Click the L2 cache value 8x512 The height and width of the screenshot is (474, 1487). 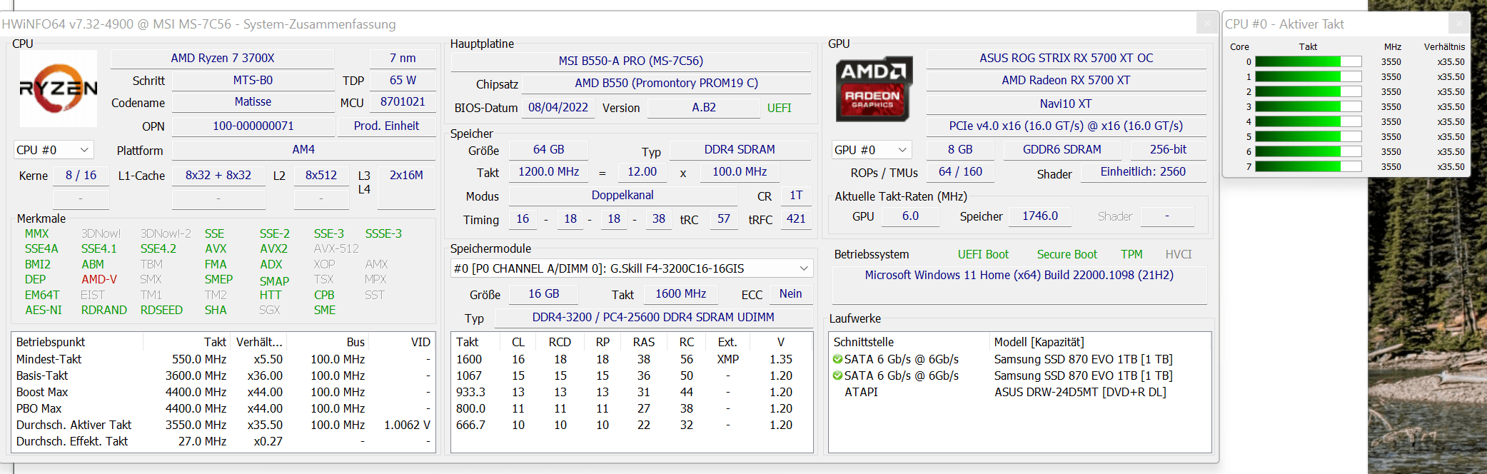pos(321,176)
